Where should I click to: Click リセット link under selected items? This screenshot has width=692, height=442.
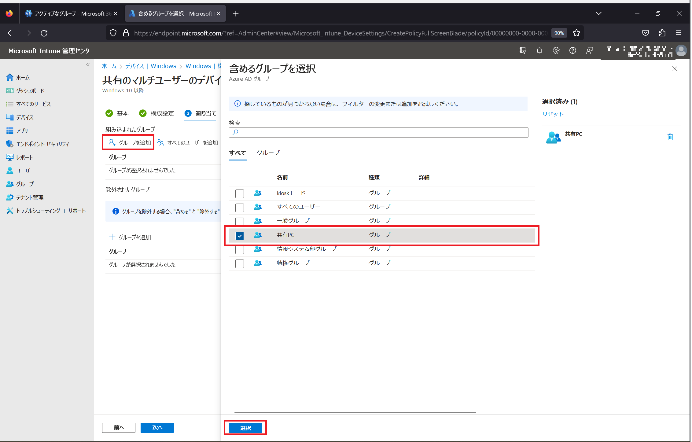coord(553,114)
